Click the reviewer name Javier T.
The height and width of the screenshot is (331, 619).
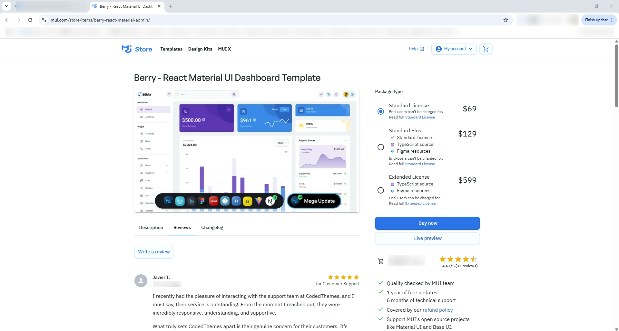tap(161, 277)
